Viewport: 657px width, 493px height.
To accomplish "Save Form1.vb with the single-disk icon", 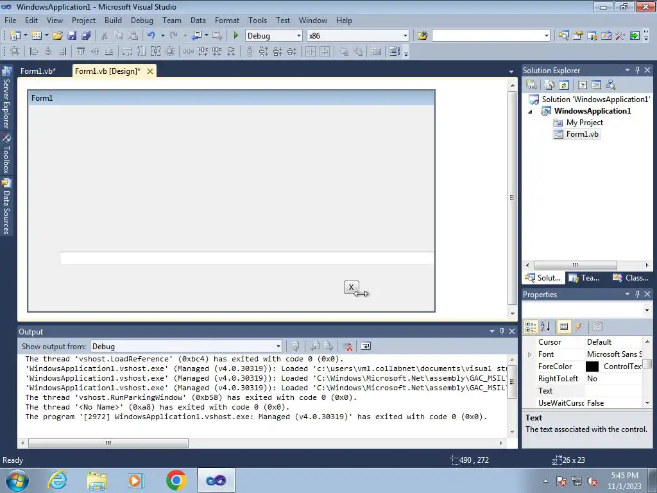I will (x=72, y=36).
